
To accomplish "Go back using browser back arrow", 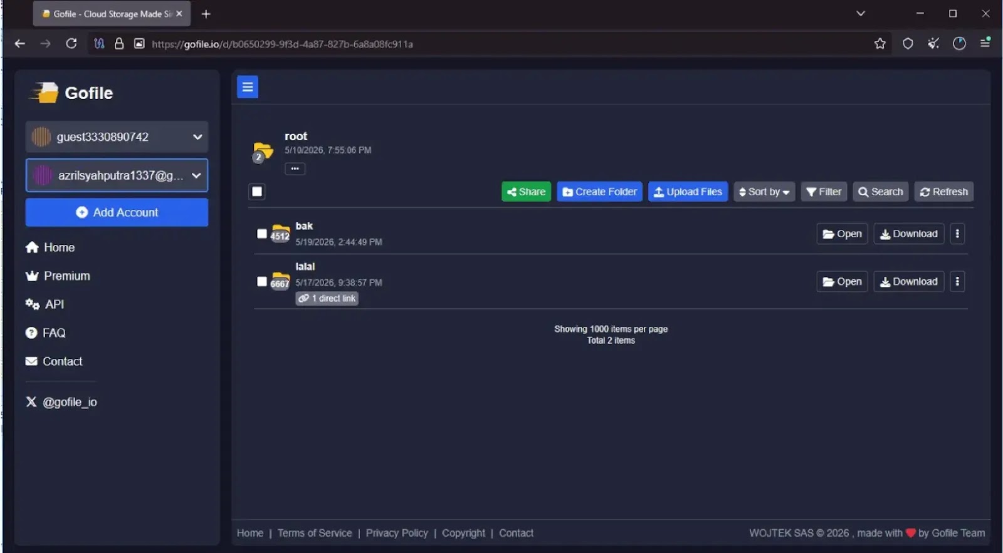I will coord(20,44).
